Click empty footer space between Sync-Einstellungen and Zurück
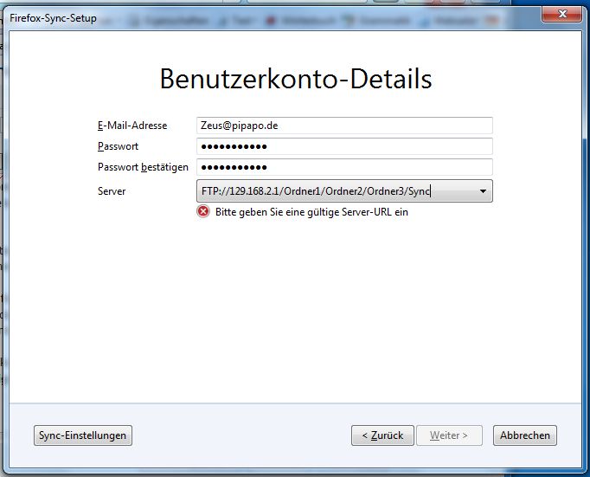This screenshot has width=590, height=477. (x=242, y=435)
